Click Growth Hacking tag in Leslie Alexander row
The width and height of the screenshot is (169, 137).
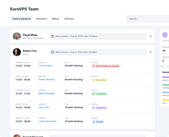pos(74,121)
